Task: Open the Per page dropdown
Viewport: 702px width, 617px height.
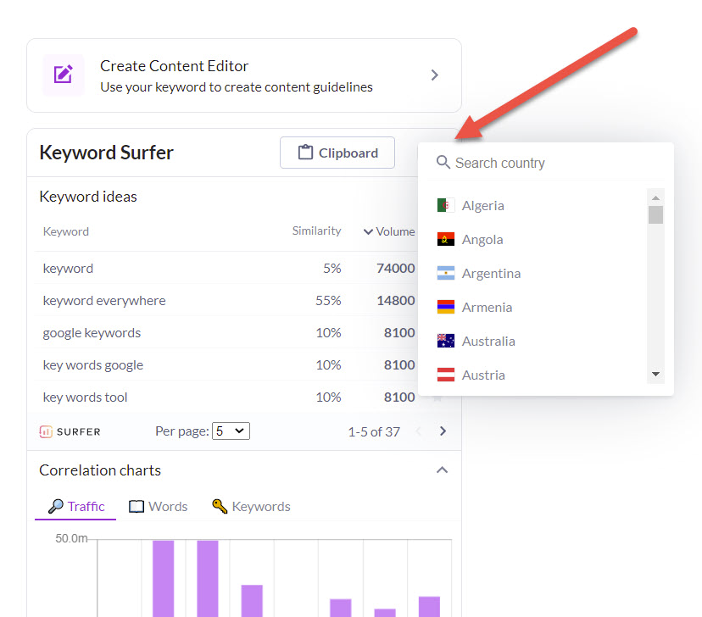Action: click(x=231, y=431)
